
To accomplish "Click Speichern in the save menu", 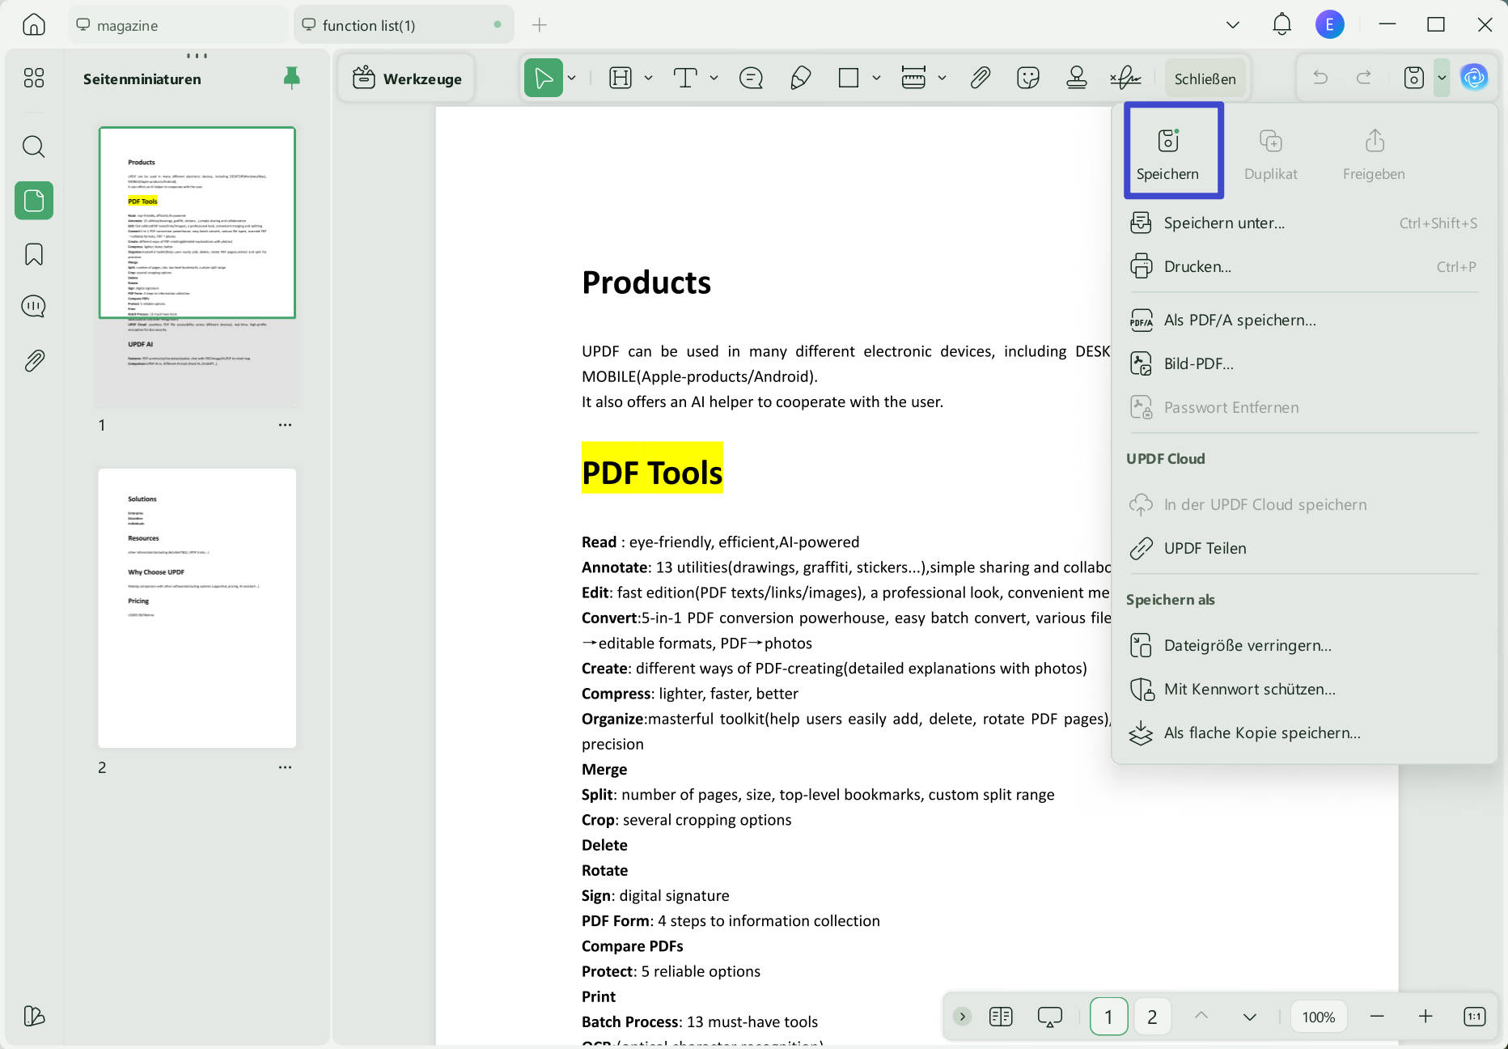I will click(1167, 152).
